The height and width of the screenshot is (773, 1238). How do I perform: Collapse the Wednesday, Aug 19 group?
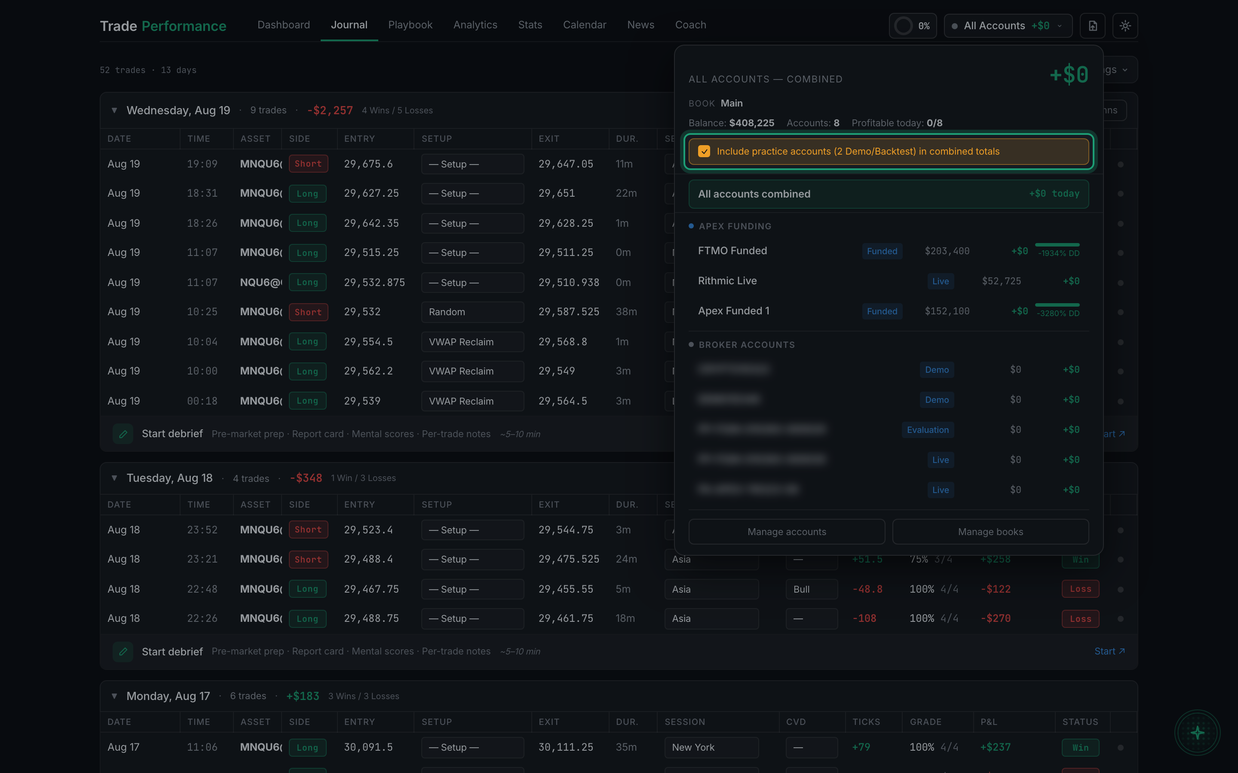click(115, 110)
